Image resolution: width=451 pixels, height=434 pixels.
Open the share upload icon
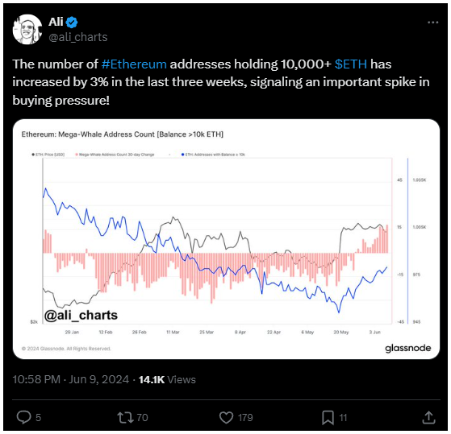click(428, 417)
